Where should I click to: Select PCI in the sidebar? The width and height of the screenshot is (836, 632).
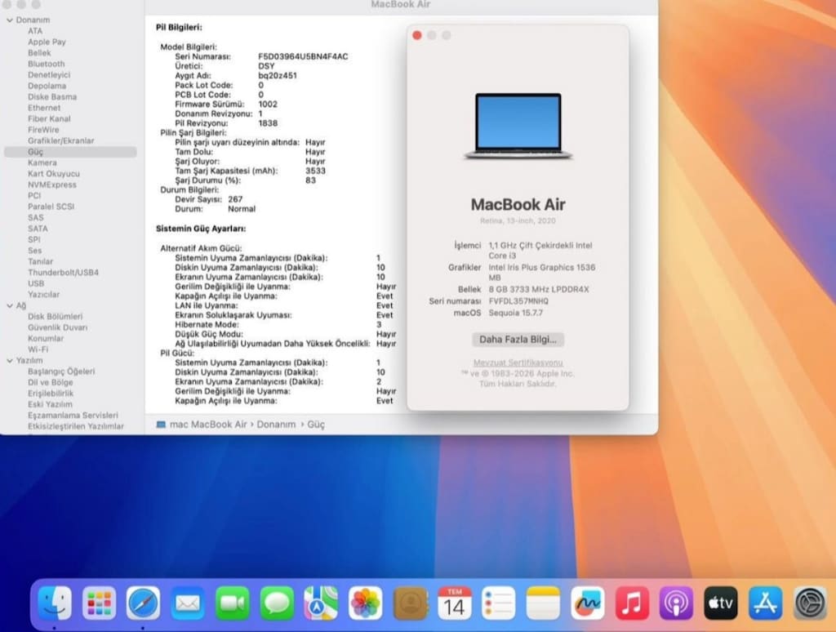(x=34, y=196)
